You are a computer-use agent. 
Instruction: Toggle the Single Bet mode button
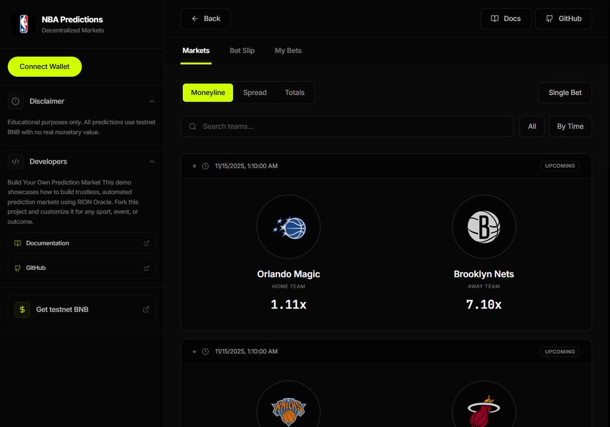565,93
